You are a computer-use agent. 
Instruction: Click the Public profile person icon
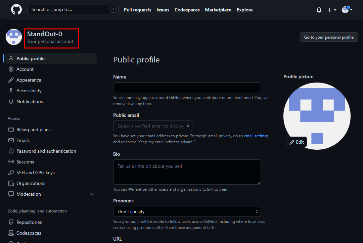pyautogui.click(x=11, y=58)
